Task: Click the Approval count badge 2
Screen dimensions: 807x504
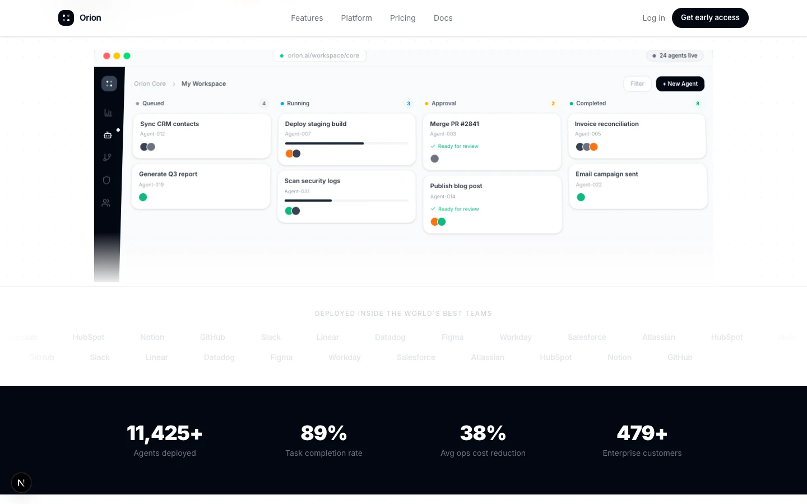Action: coord(553,104)
